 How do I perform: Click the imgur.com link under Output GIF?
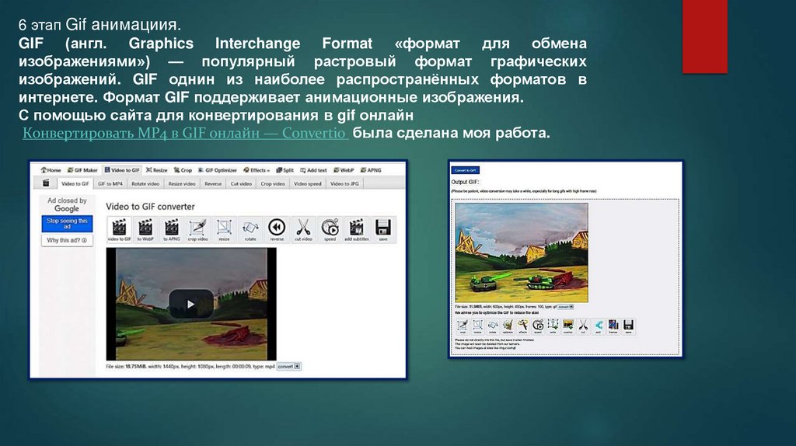point(505,348)
